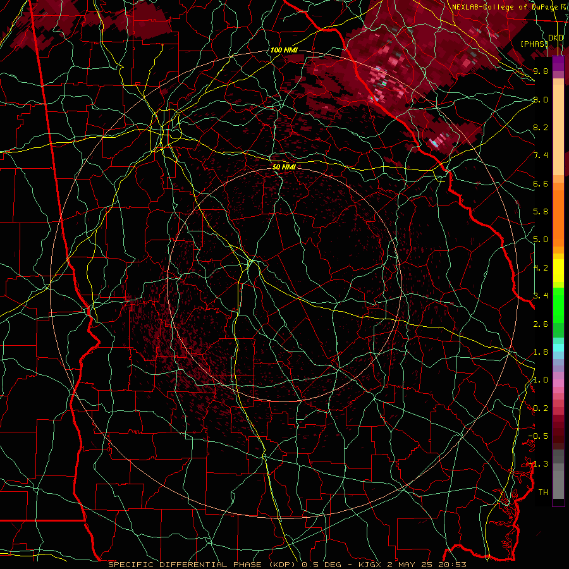Click the TH label on the color scale

click(543, 493)
